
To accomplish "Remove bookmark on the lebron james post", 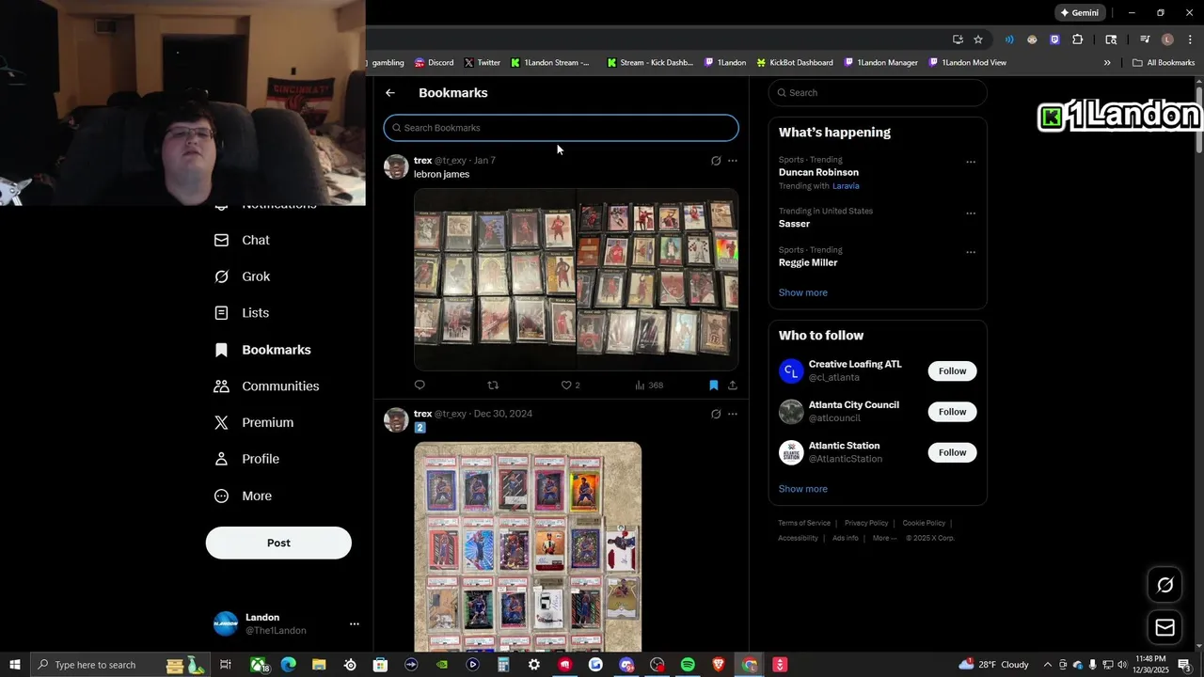I will pyautogui.click(x=714, y=385).
